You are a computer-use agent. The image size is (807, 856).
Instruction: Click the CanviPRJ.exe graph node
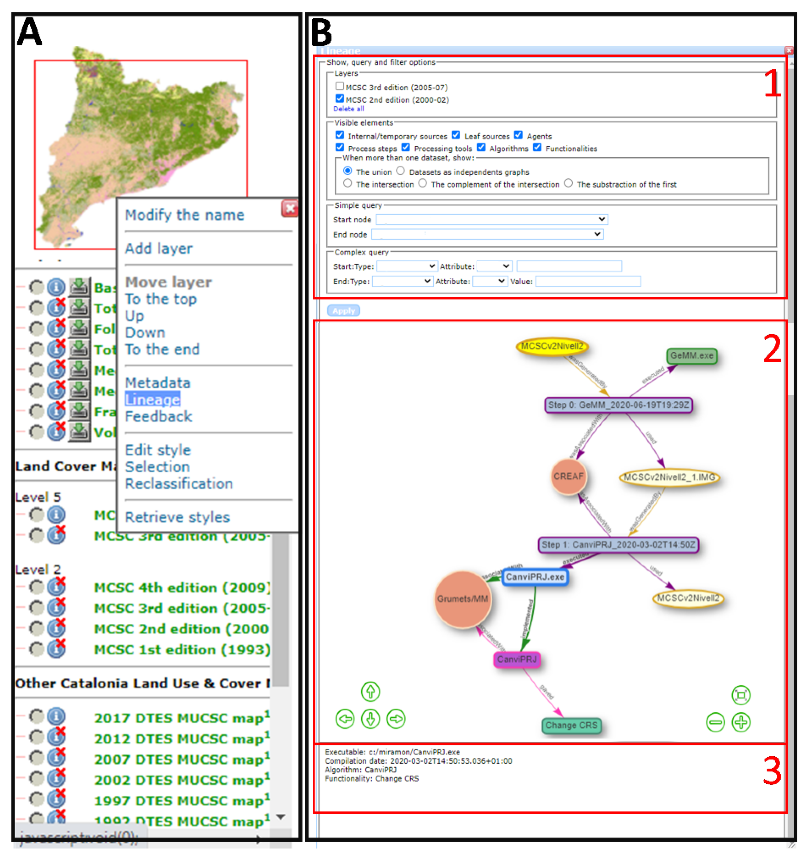(535, 577)
